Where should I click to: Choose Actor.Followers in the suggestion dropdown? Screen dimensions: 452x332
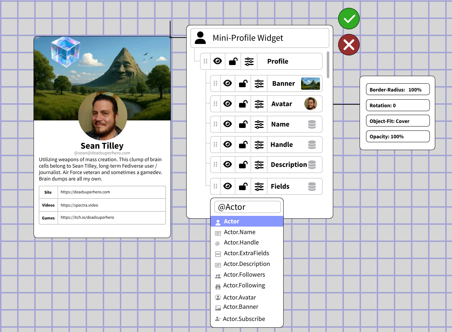[x=244, y=275]
